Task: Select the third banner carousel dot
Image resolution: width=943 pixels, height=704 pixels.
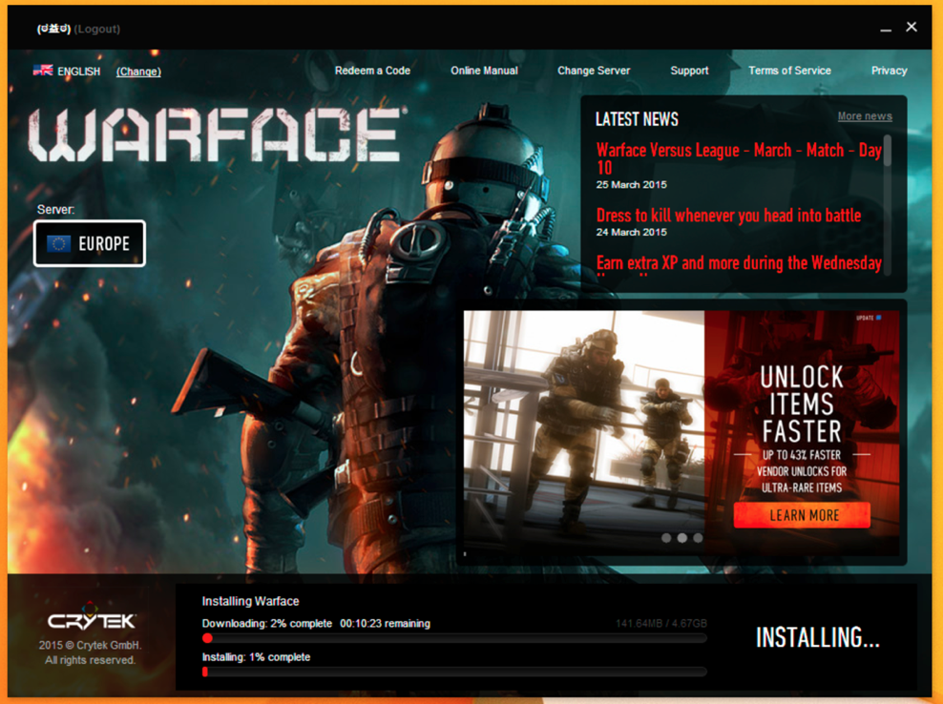Action: 698,538
